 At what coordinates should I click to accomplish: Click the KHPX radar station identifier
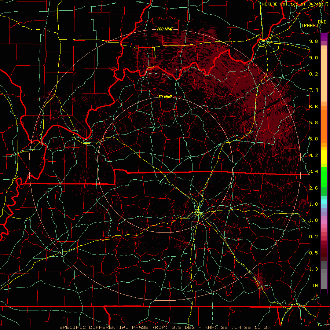[x=212, y=327]
